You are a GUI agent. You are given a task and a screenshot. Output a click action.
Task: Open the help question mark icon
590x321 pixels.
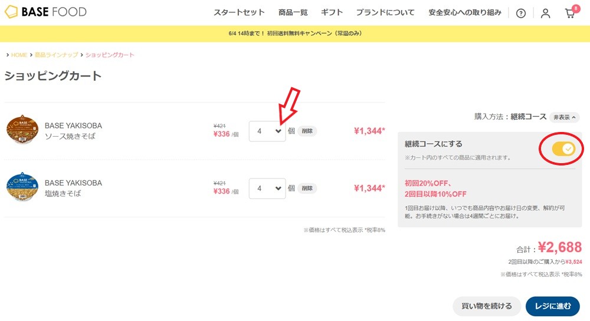click(x=521, y=14)
